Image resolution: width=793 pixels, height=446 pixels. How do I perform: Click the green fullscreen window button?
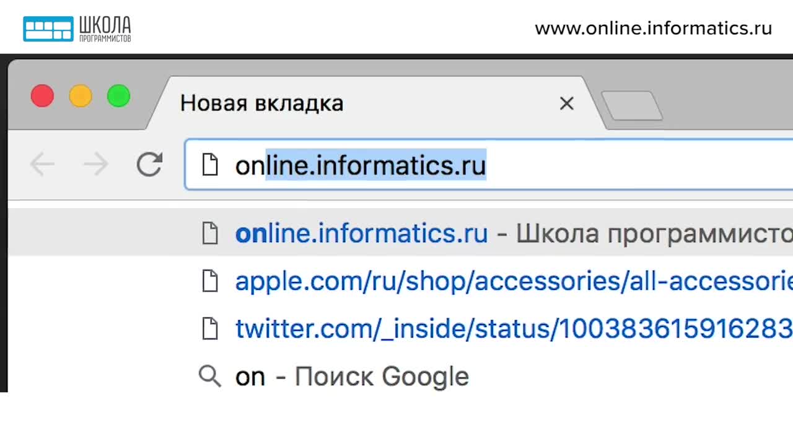tap(118, 96)
